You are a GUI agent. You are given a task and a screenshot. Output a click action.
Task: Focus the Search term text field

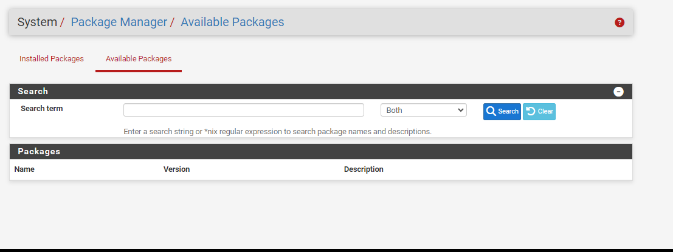coord(243,110)
